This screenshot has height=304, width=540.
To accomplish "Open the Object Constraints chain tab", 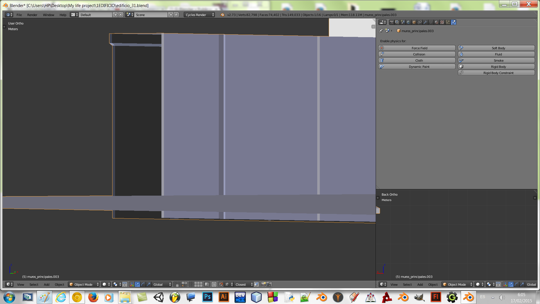I will [x=420, y=22].
